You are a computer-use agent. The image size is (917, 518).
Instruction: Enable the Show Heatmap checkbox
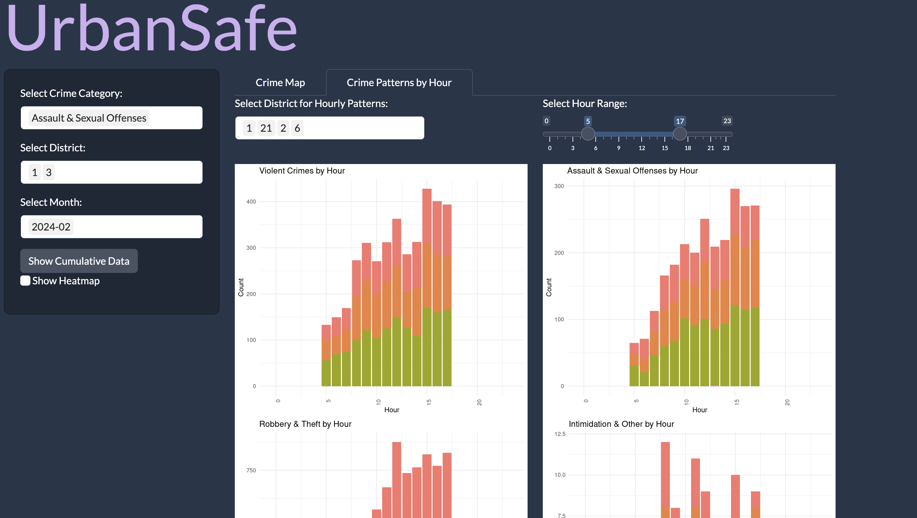25,281
